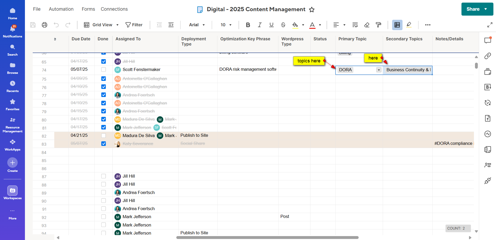
Task: Check the Done box for row 74
Action: point(104,70)
